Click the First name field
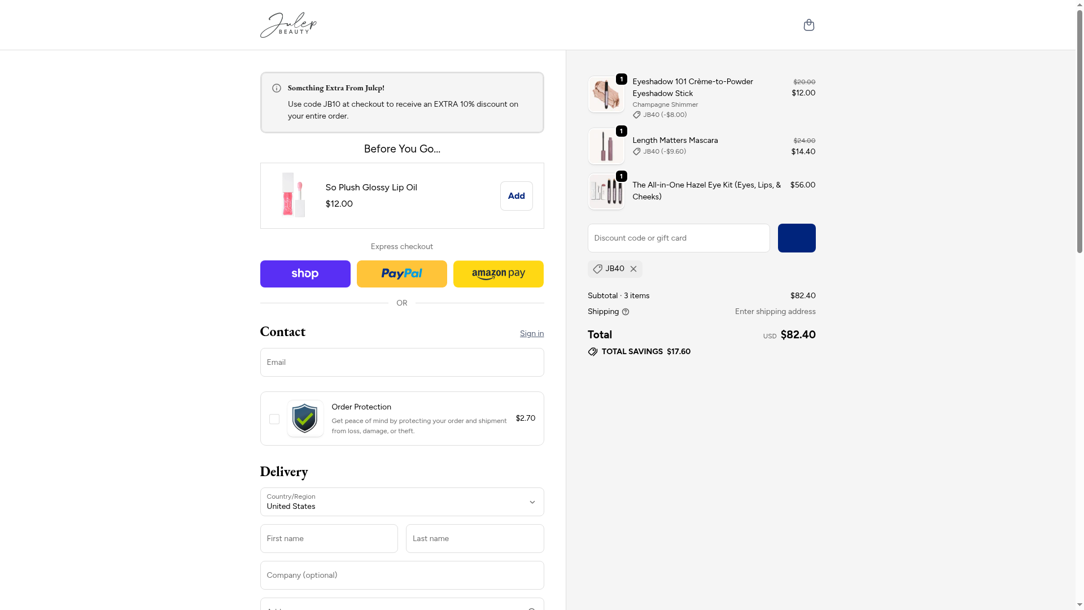 point(329,539)
